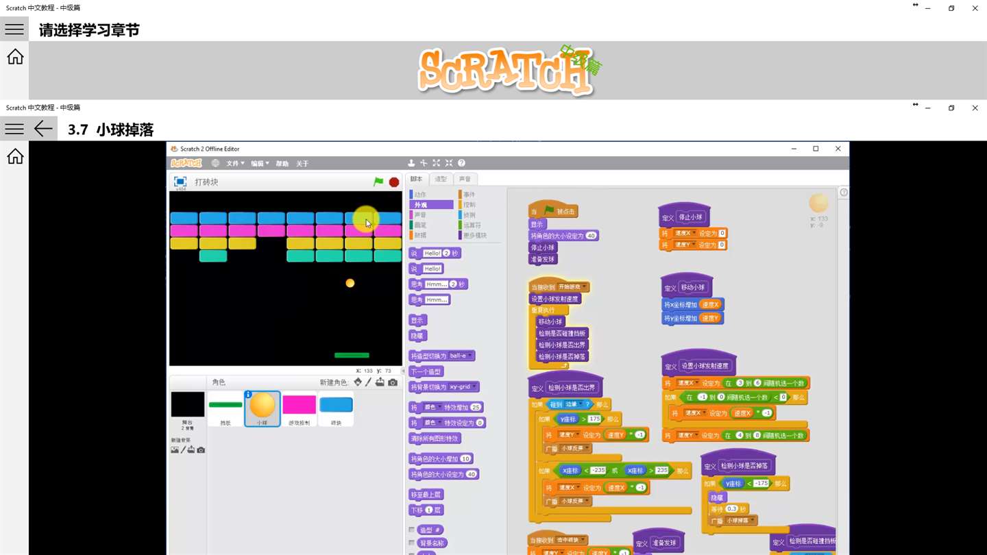The height and width of the screenshot is (555, 987).
Task: Click value 25 in 特效增加 block
Action: pyautogui.click(x=475, y=407)
